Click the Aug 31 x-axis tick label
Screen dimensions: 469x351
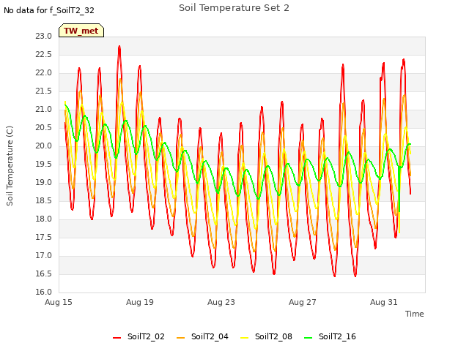pos(384,302)
